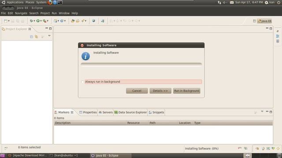Open the Edit menu

[10, 13]
